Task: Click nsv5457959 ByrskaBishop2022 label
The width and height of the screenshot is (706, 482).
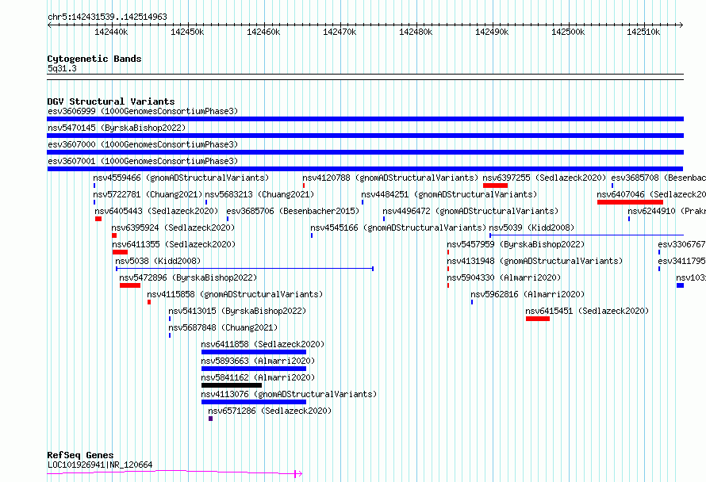Action: click(516, 244)
